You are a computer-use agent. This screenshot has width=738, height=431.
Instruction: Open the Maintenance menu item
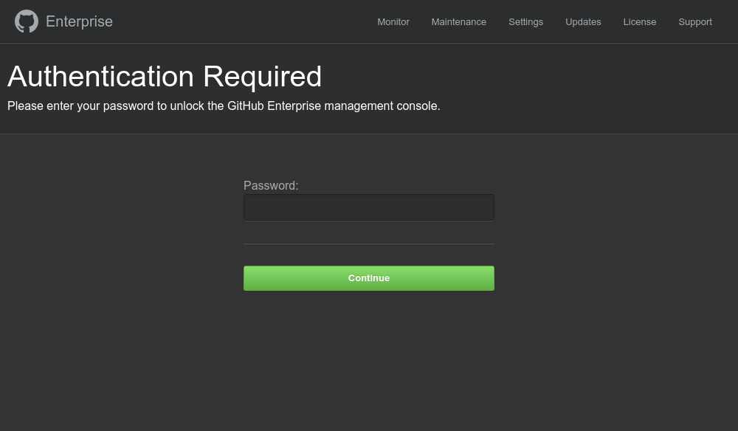(x=458, y=22)
